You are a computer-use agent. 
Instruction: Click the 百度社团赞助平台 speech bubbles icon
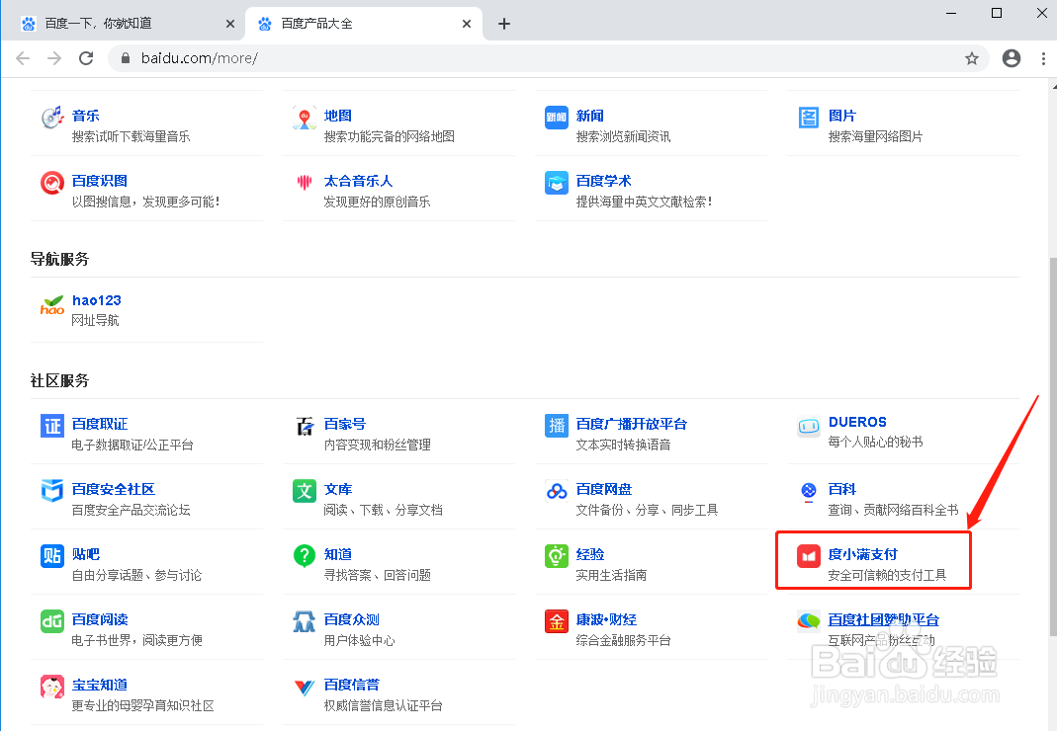click(x=808, y=621)
